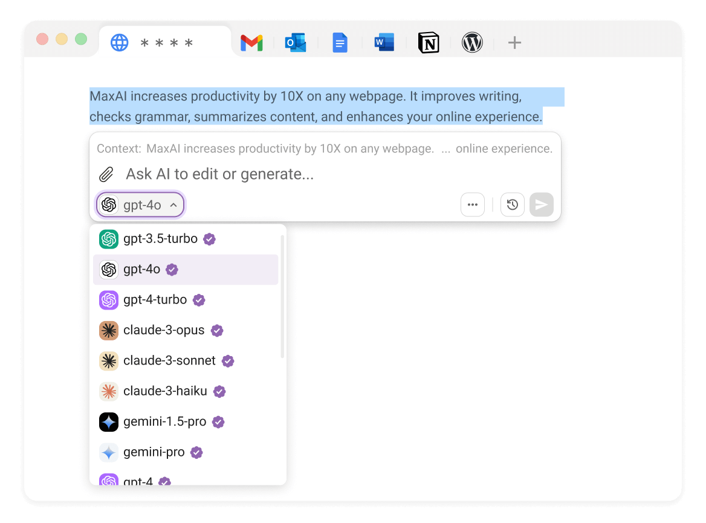Viewport: 706px width, 523px height.
Task: Select the gemini-1.5-pro model
Action: pos(164,421)
